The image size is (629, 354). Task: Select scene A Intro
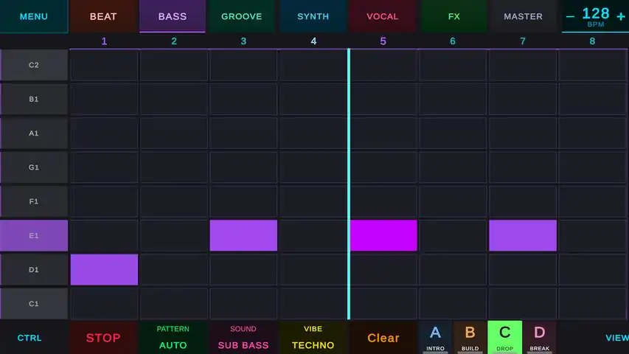click(x=435, y=337)
